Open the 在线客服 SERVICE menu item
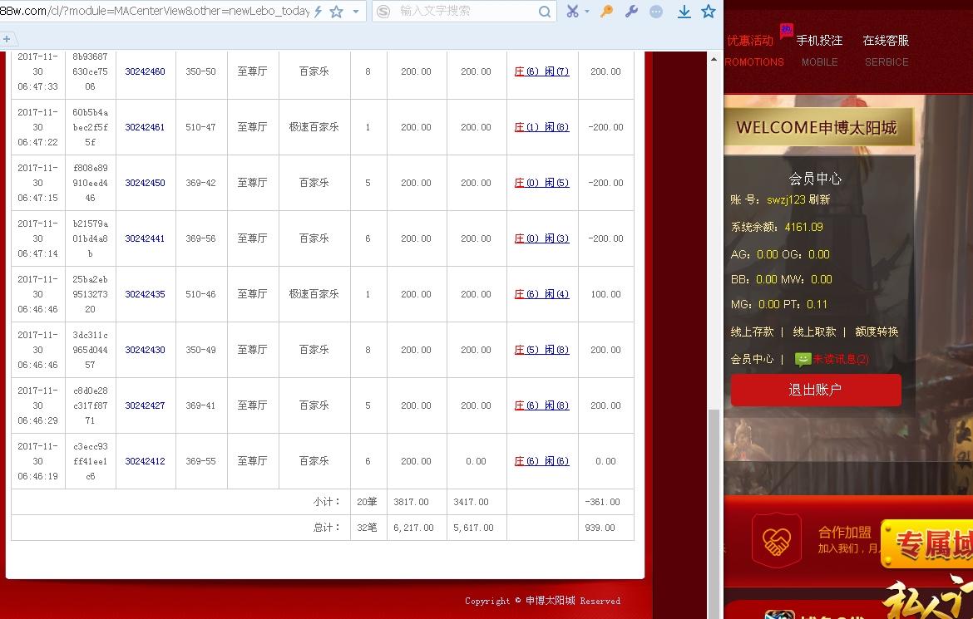 (x=886, y=48)
